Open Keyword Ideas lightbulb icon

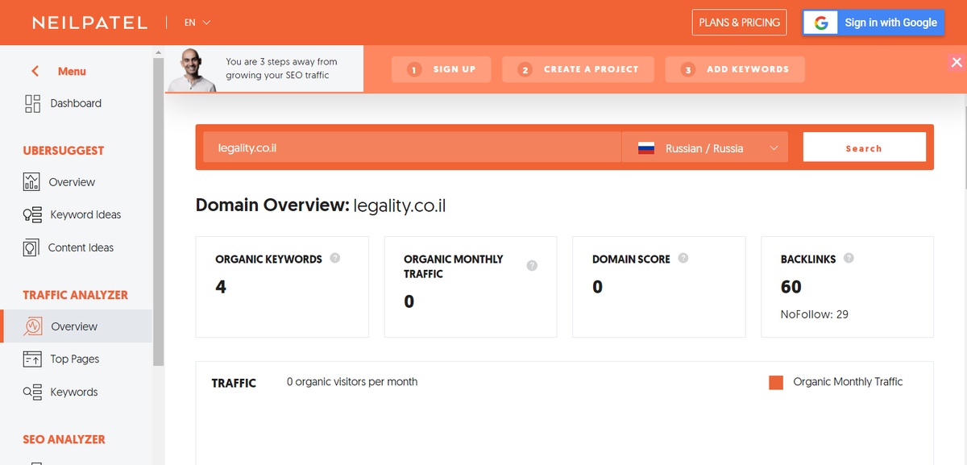point(32,214)
